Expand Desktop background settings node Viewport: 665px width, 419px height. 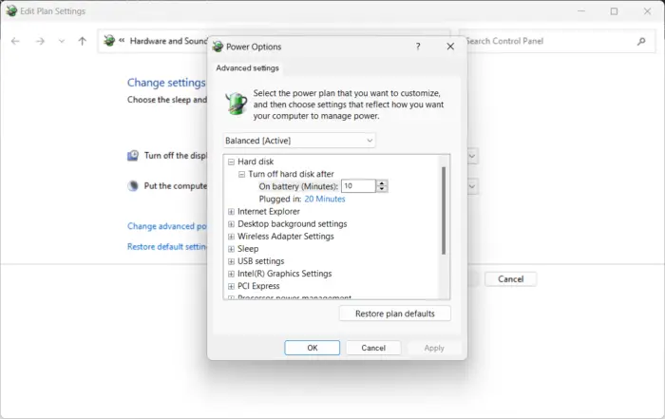pos(231,224)
